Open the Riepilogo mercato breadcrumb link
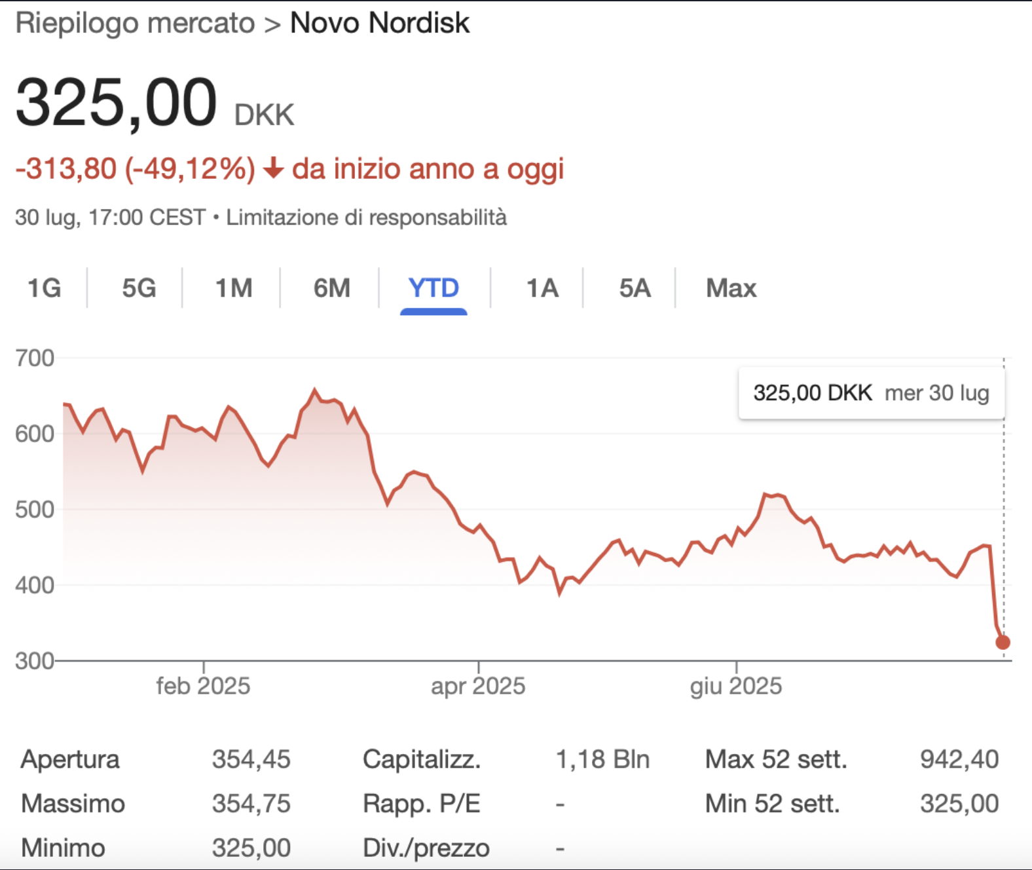1032x870 pixels. (135, 24)
